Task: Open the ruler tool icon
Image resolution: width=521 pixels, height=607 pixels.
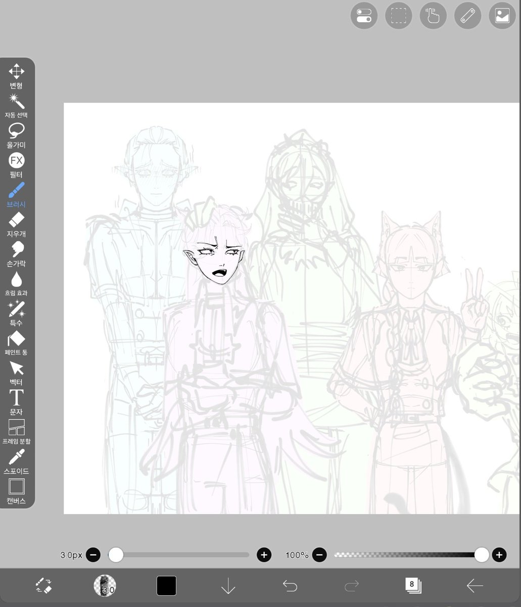Action: click(467, 16)
